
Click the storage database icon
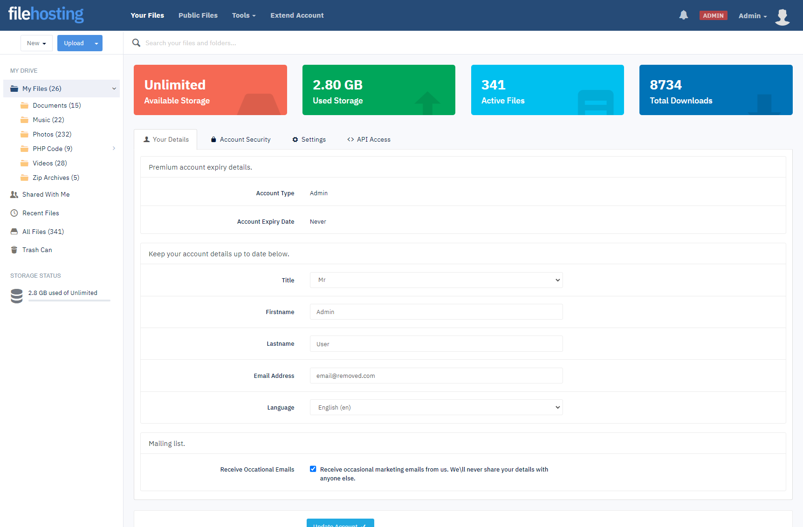pos(17,296)
